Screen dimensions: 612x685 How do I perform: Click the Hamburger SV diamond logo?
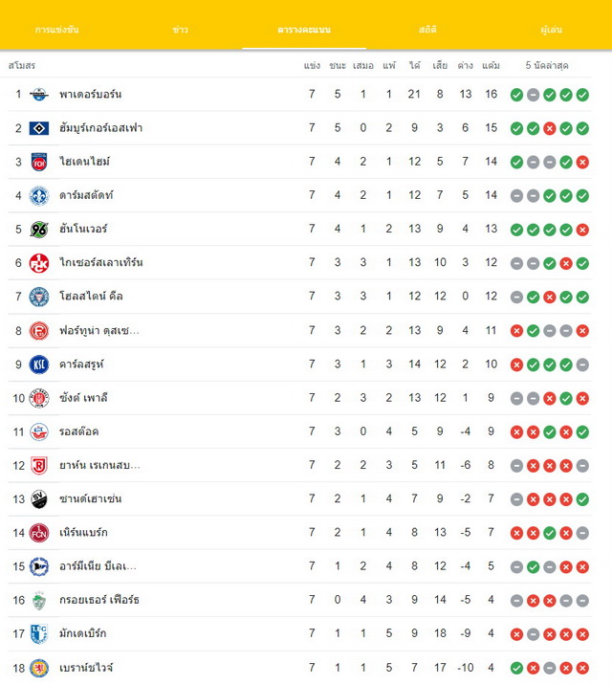pos(39,128)
